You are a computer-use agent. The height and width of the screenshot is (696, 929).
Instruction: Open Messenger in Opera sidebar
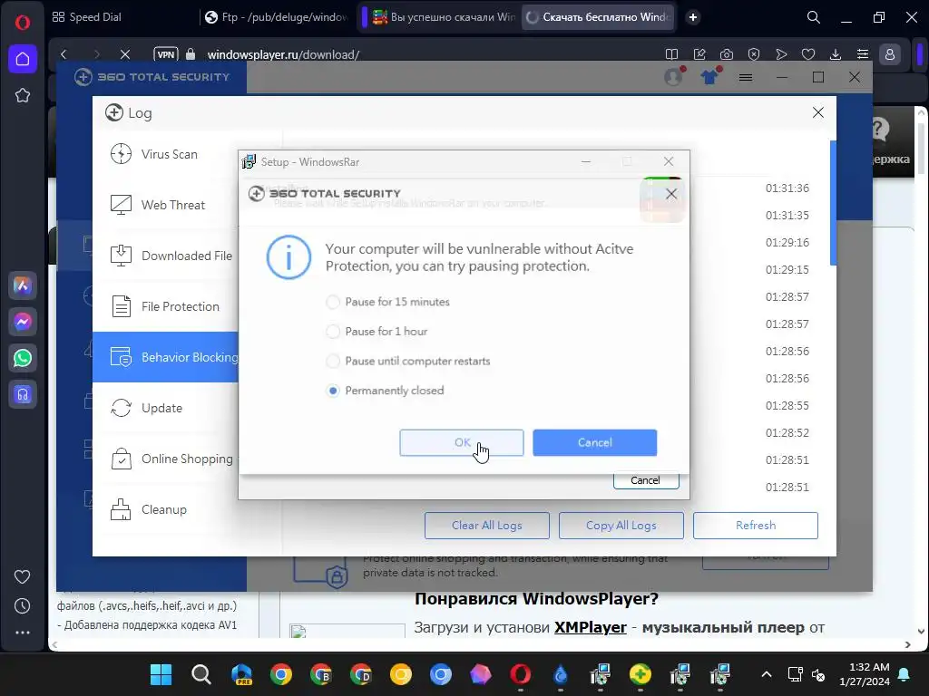coord(23,322)
